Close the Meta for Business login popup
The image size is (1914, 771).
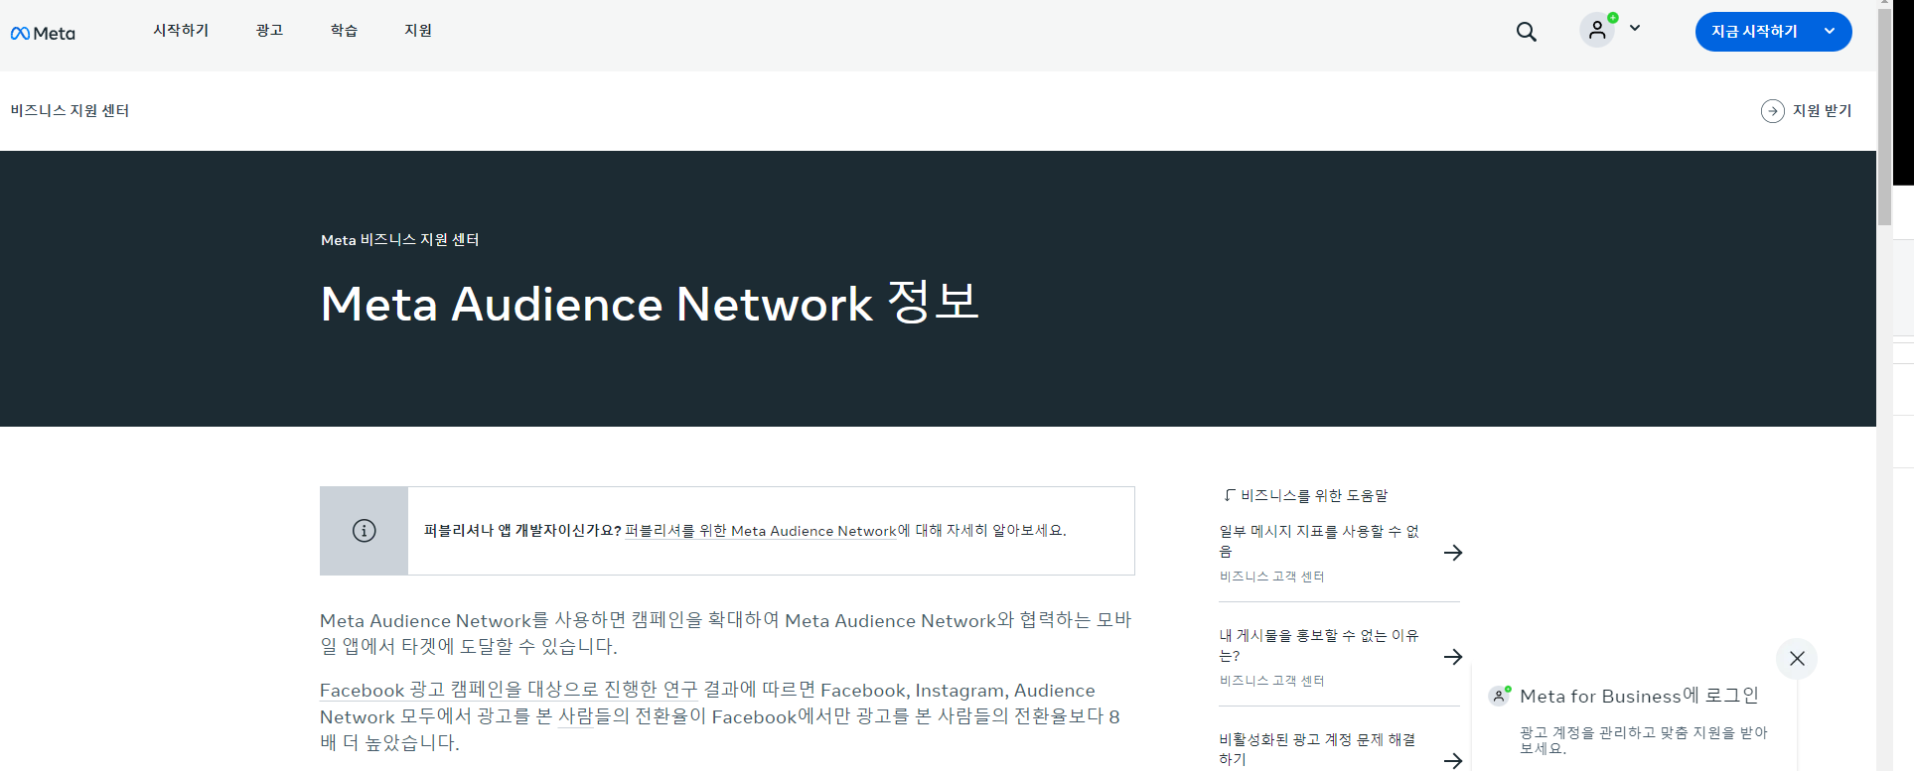click(1797, 659)
